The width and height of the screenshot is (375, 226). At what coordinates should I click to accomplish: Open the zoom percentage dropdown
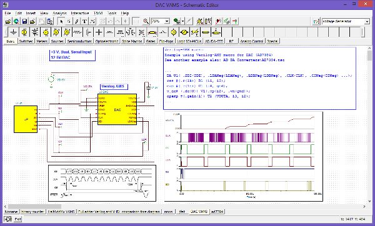(x=167, y=21)
